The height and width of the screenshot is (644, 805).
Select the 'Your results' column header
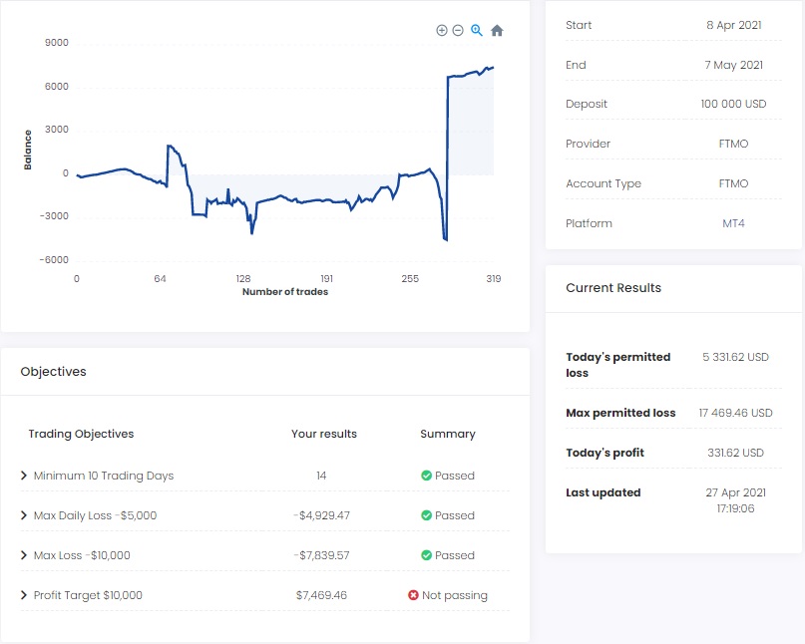click(323, 434)
